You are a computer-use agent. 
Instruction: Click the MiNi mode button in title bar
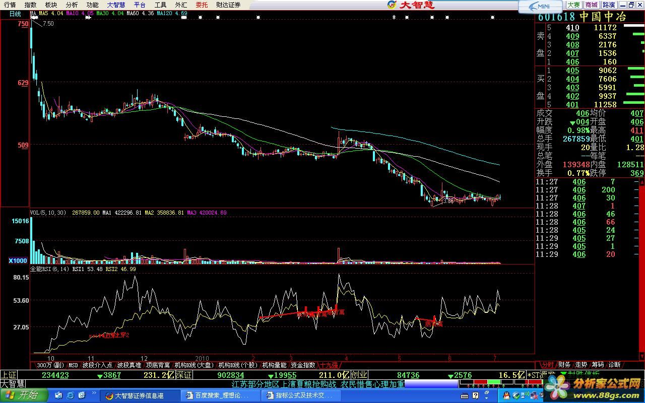540,6
